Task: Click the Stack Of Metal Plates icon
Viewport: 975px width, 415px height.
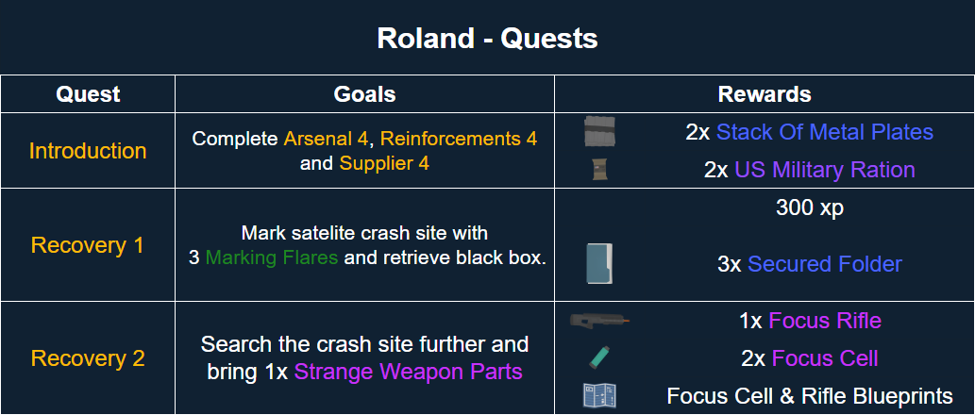Action: (x=599, y=132)
